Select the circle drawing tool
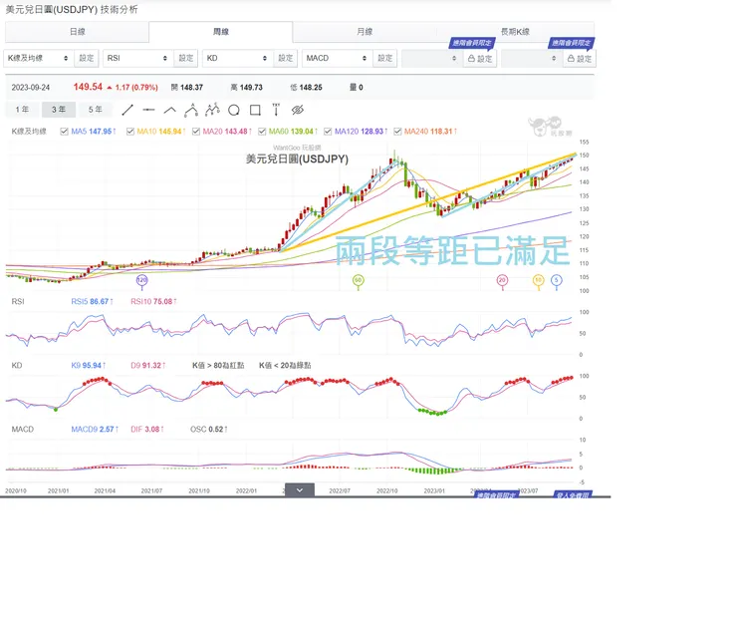 [234, 110]
